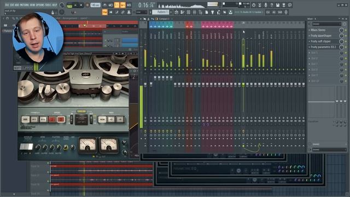Expand the RBass Stereo slot arrow
Image resolution: width=350 pixels, height=197 pixels.
tap(309, 30)
